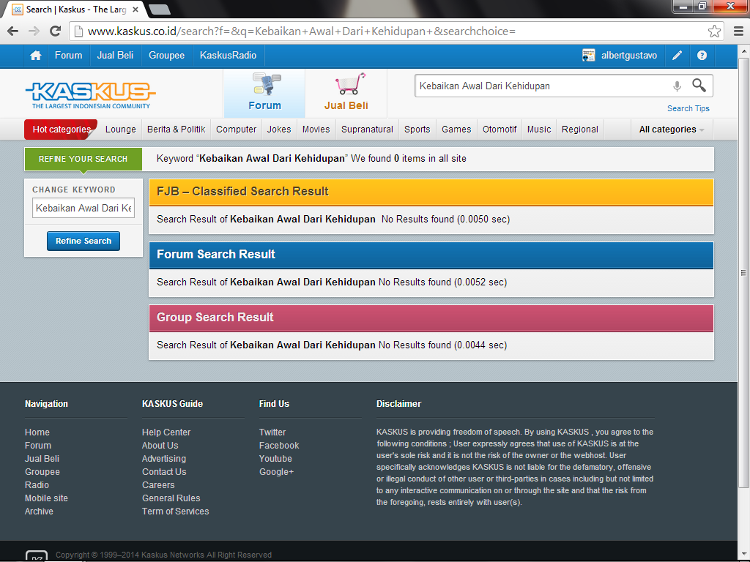The width and height of the screenshot is (750, 562).
Task: Open Groupee in the top bar
Action: tap(166, 56)
